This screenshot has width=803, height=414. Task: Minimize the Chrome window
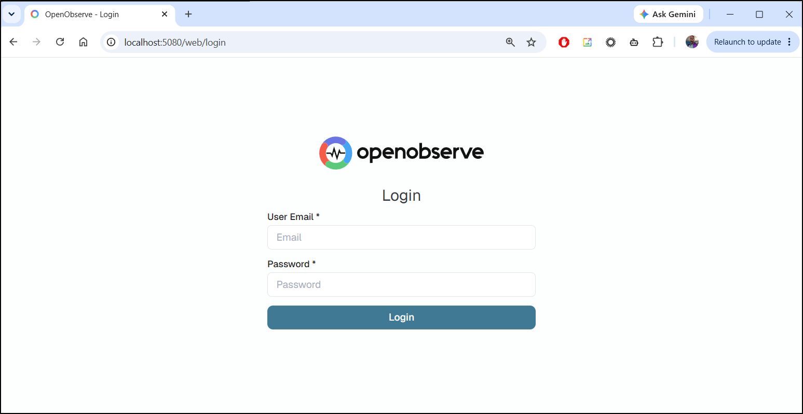click(x=730, y=14)
